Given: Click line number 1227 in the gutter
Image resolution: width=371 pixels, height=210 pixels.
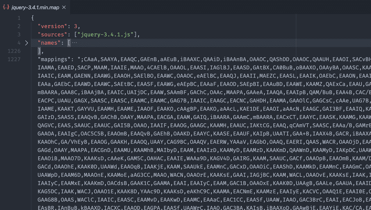Looking at the screenshot, I should pyautogui.click(x=14, y=59).
